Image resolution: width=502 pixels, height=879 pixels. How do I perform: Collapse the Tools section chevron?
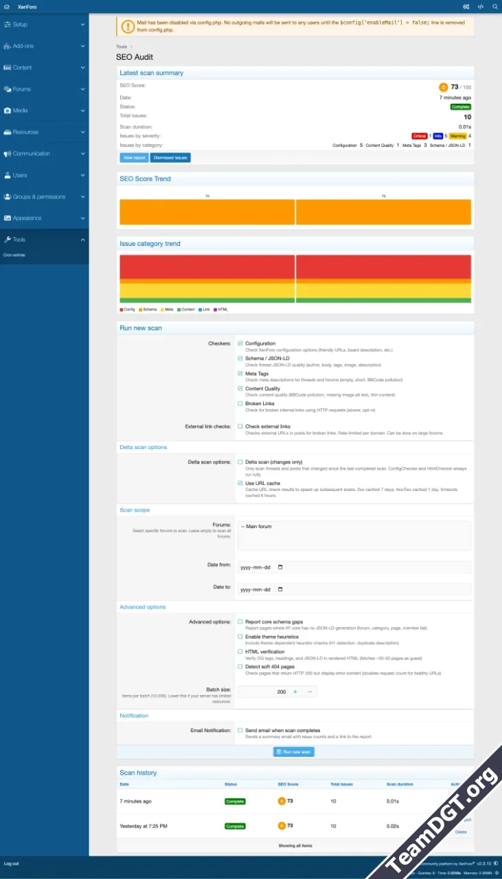[82, 240]
